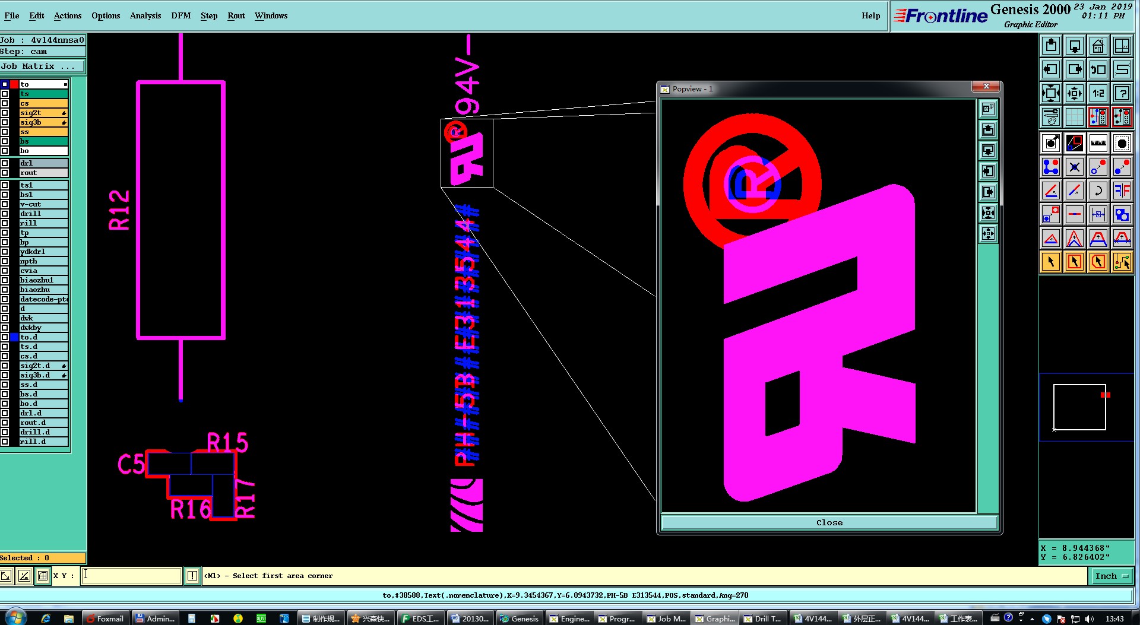Viewport: 1140px width, 625px height.
Task: Open the Actions menu
Action: [68, 15]
